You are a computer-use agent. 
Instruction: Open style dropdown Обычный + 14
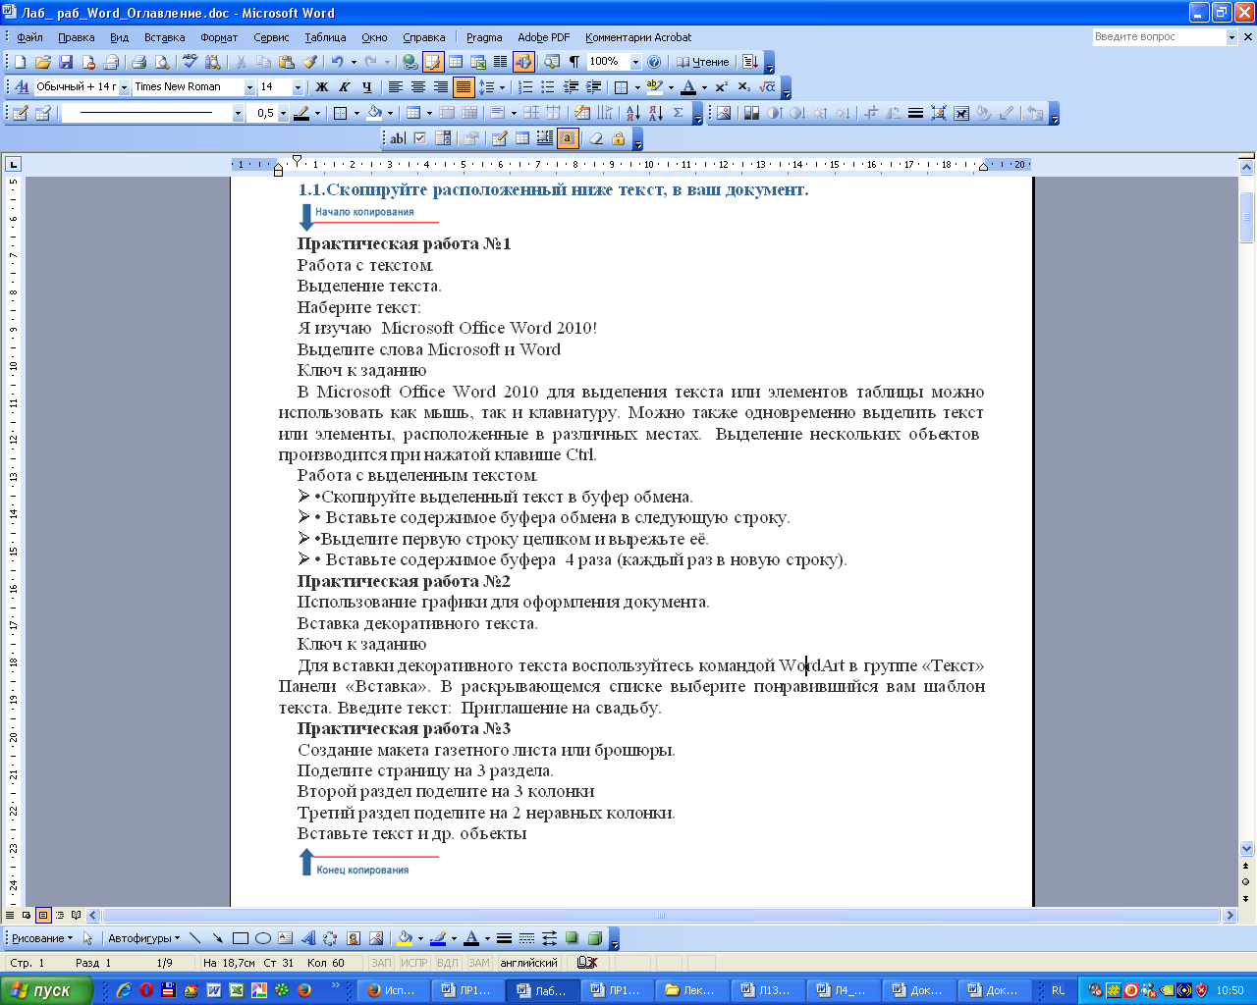[125, 87]
